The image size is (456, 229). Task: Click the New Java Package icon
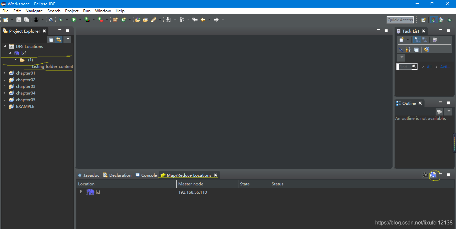point(115,20)
